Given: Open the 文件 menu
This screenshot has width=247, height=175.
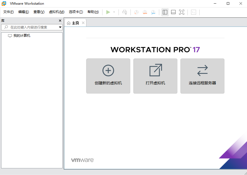Looking at the screenshot, I should (x=8, y=12).
